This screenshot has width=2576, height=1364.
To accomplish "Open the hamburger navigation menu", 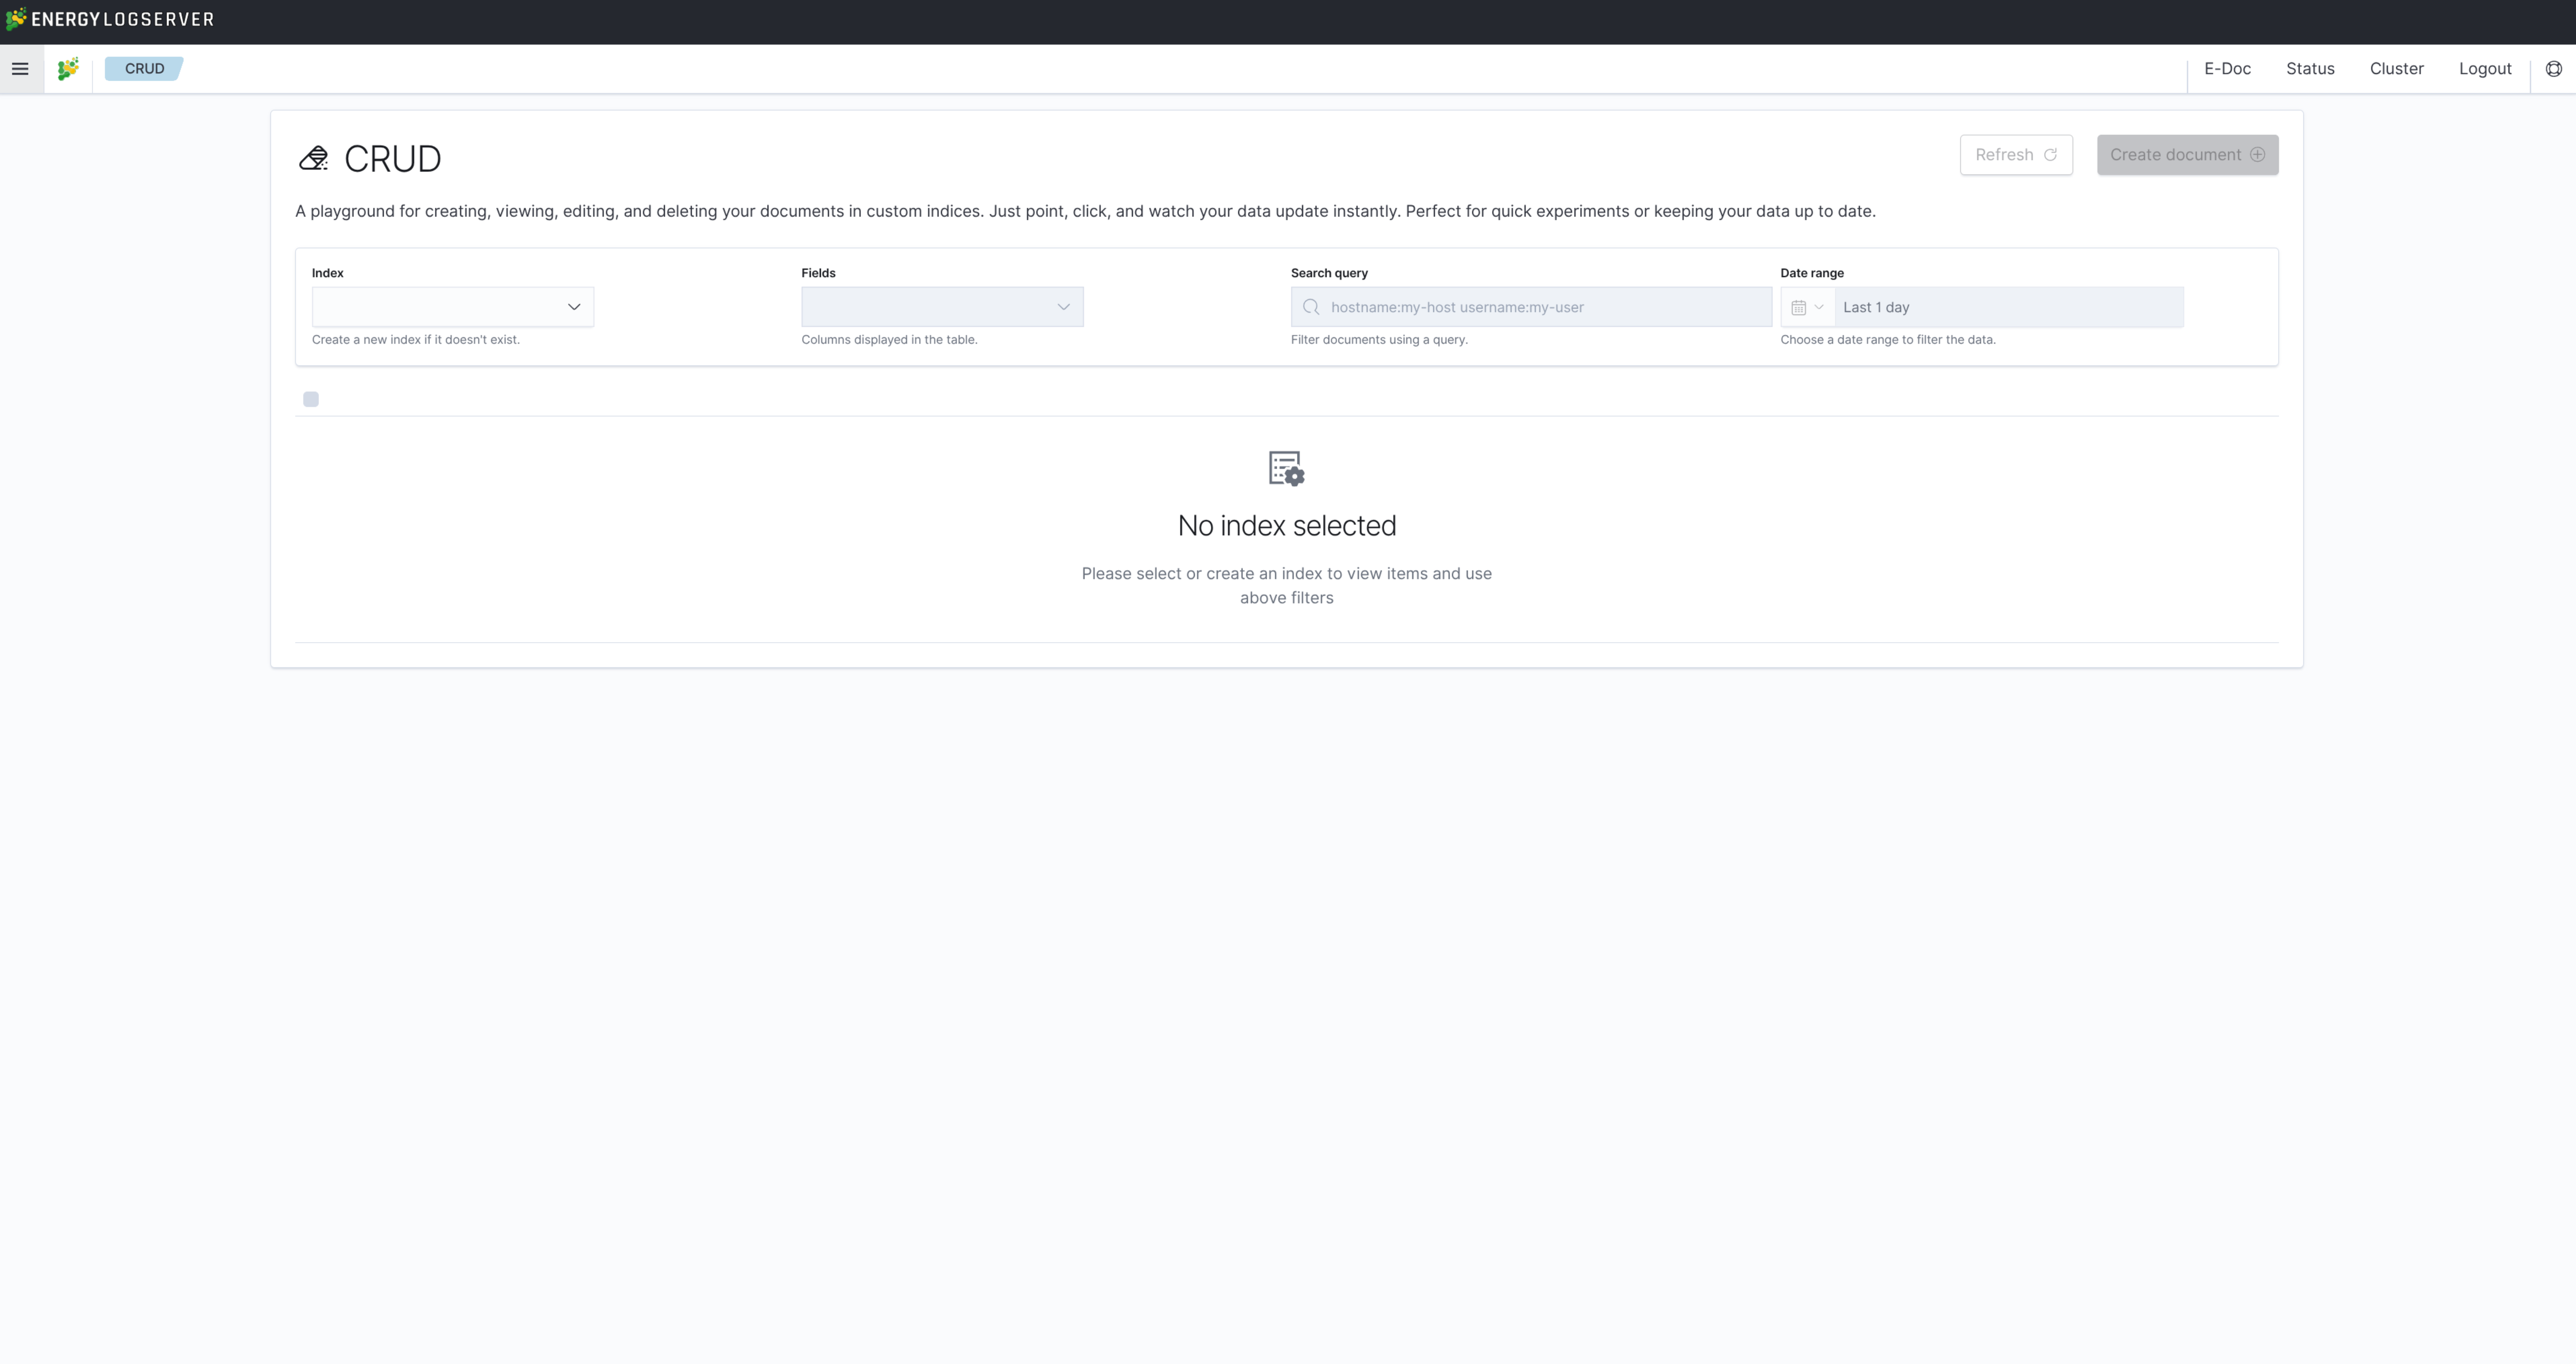I will tap(20, 69).
